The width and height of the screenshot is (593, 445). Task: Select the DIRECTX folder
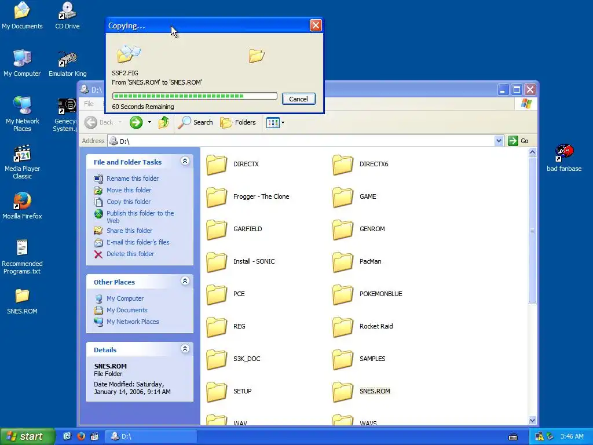[x=233, y=164]
